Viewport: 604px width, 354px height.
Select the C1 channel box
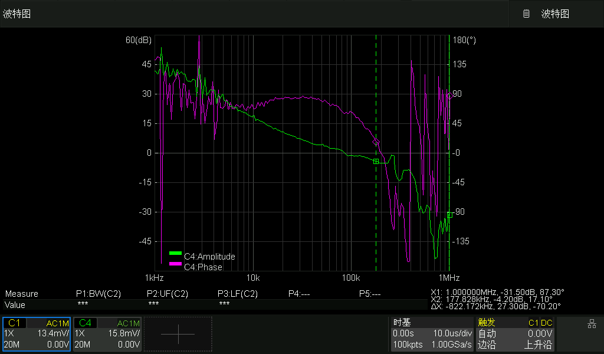37,334
